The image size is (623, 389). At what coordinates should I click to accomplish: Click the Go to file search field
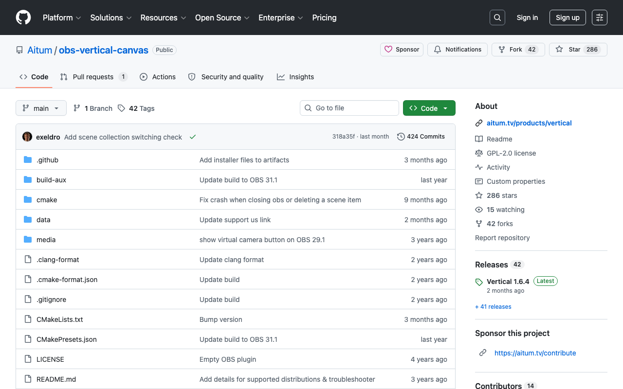(x=349, y=108)
